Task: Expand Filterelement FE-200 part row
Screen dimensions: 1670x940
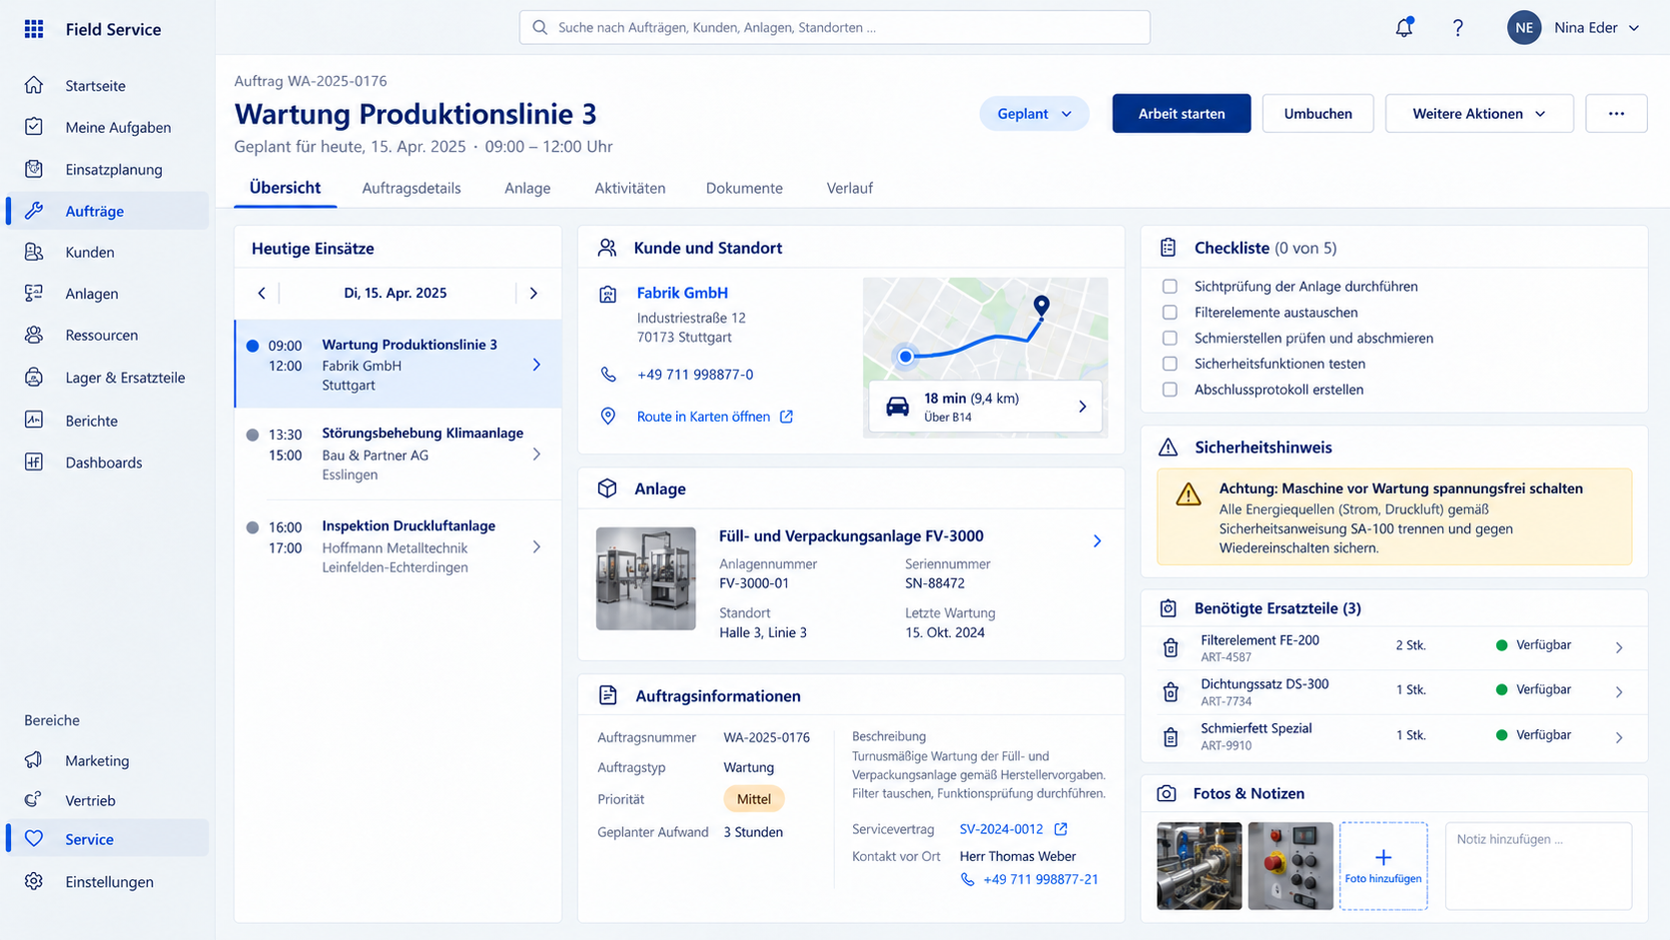Action: tap(1619, 647)
